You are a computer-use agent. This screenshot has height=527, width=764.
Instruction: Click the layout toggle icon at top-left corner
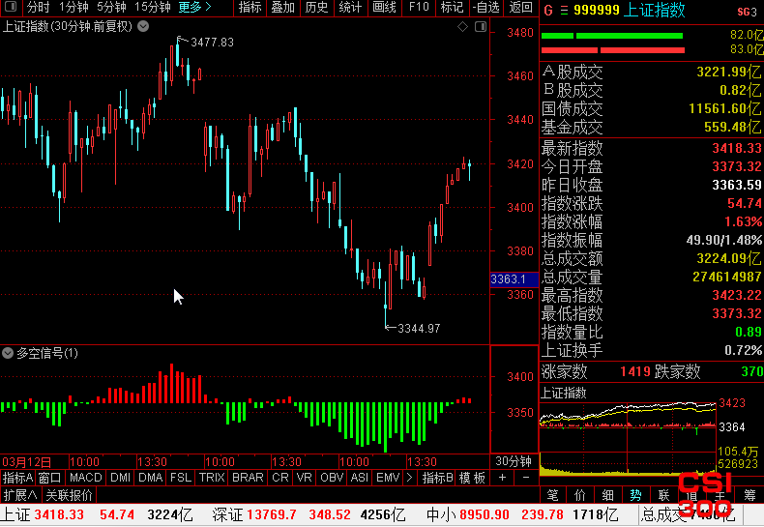coord(11,7)
